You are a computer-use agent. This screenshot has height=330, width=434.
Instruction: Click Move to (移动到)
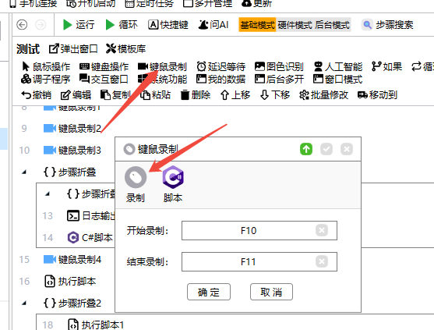click(x=377, y=95)
